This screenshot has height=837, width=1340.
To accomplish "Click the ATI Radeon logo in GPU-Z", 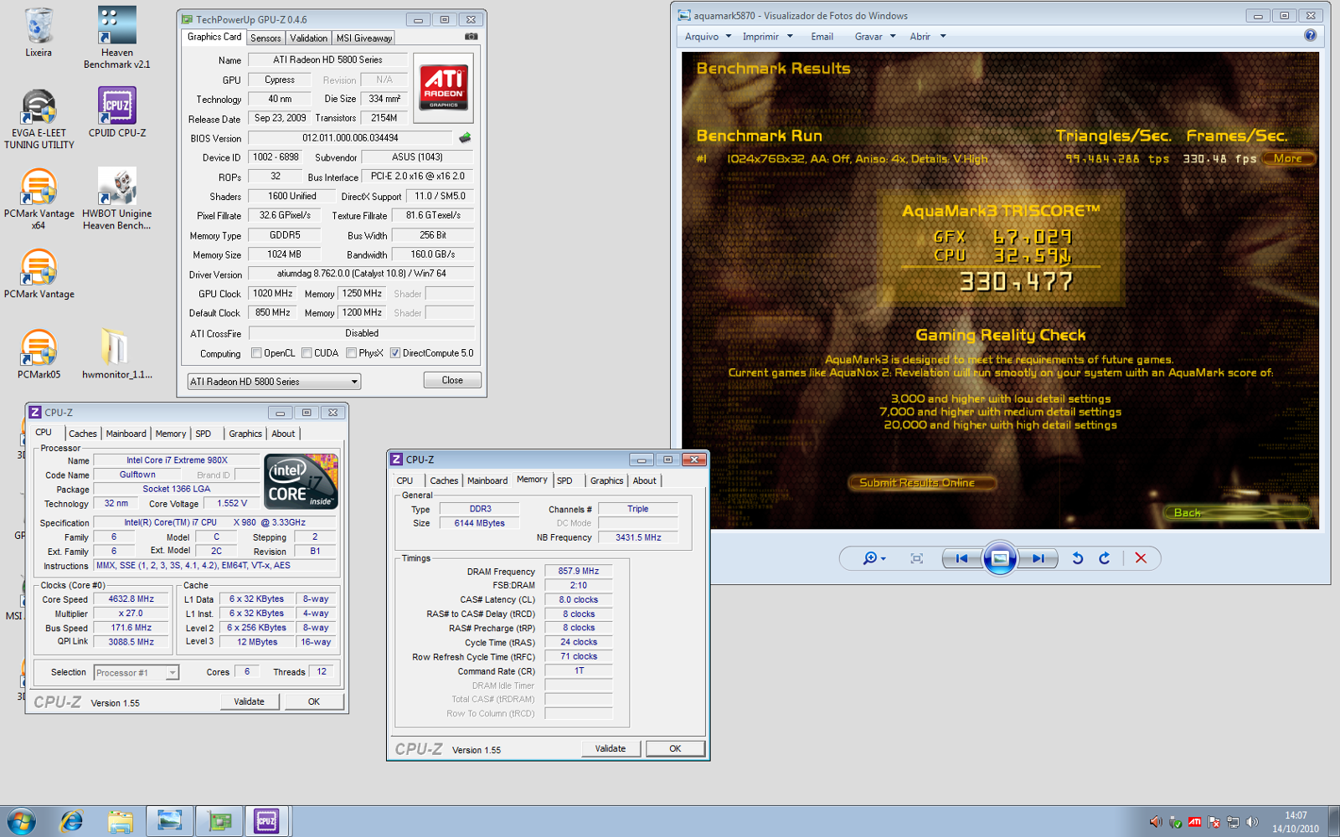I will click(x=444, y=87).
